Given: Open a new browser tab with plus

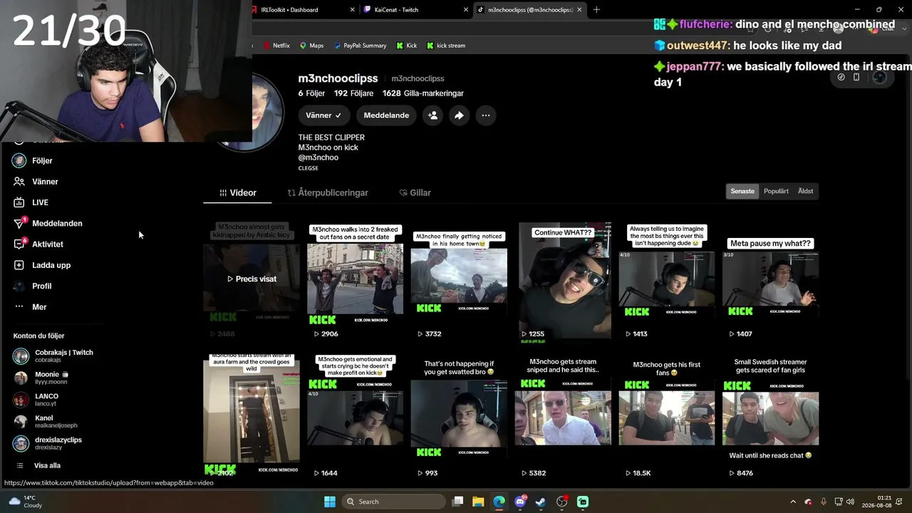Looking at the screenshot, I should tap(596, 10).
